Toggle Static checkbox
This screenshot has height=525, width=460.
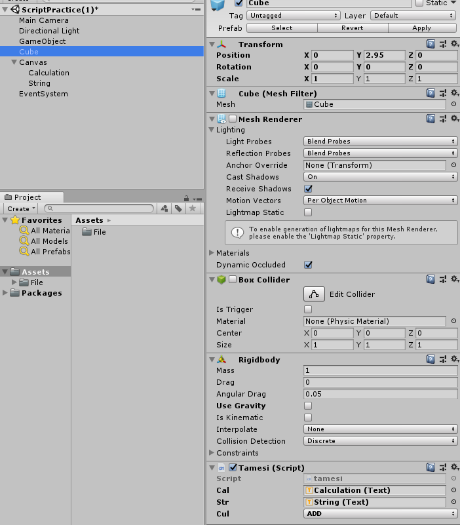419,3
